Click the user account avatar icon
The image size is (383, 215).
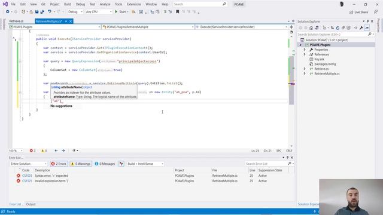pyautogui.click(x=342, y=4)
